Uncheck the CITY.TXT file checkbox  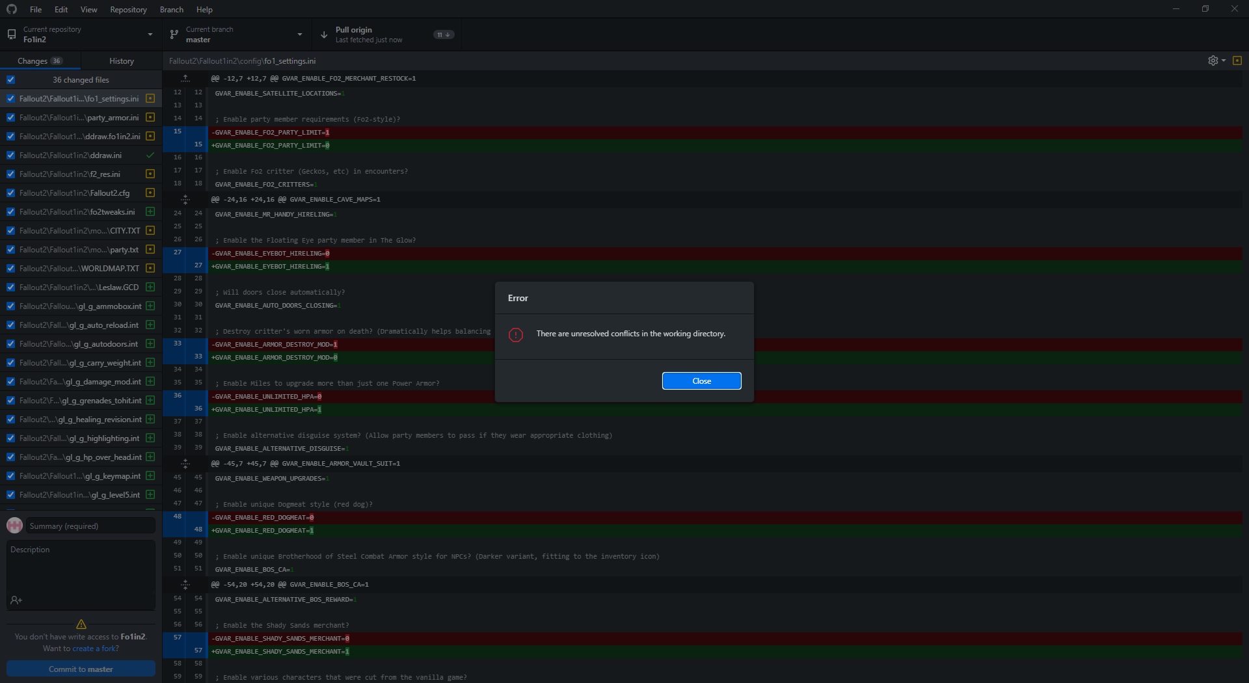pos(10,230)
